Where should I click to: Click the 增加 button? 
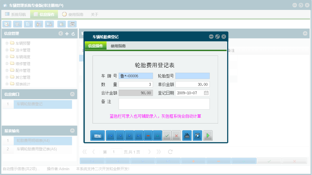pos(97,135)
